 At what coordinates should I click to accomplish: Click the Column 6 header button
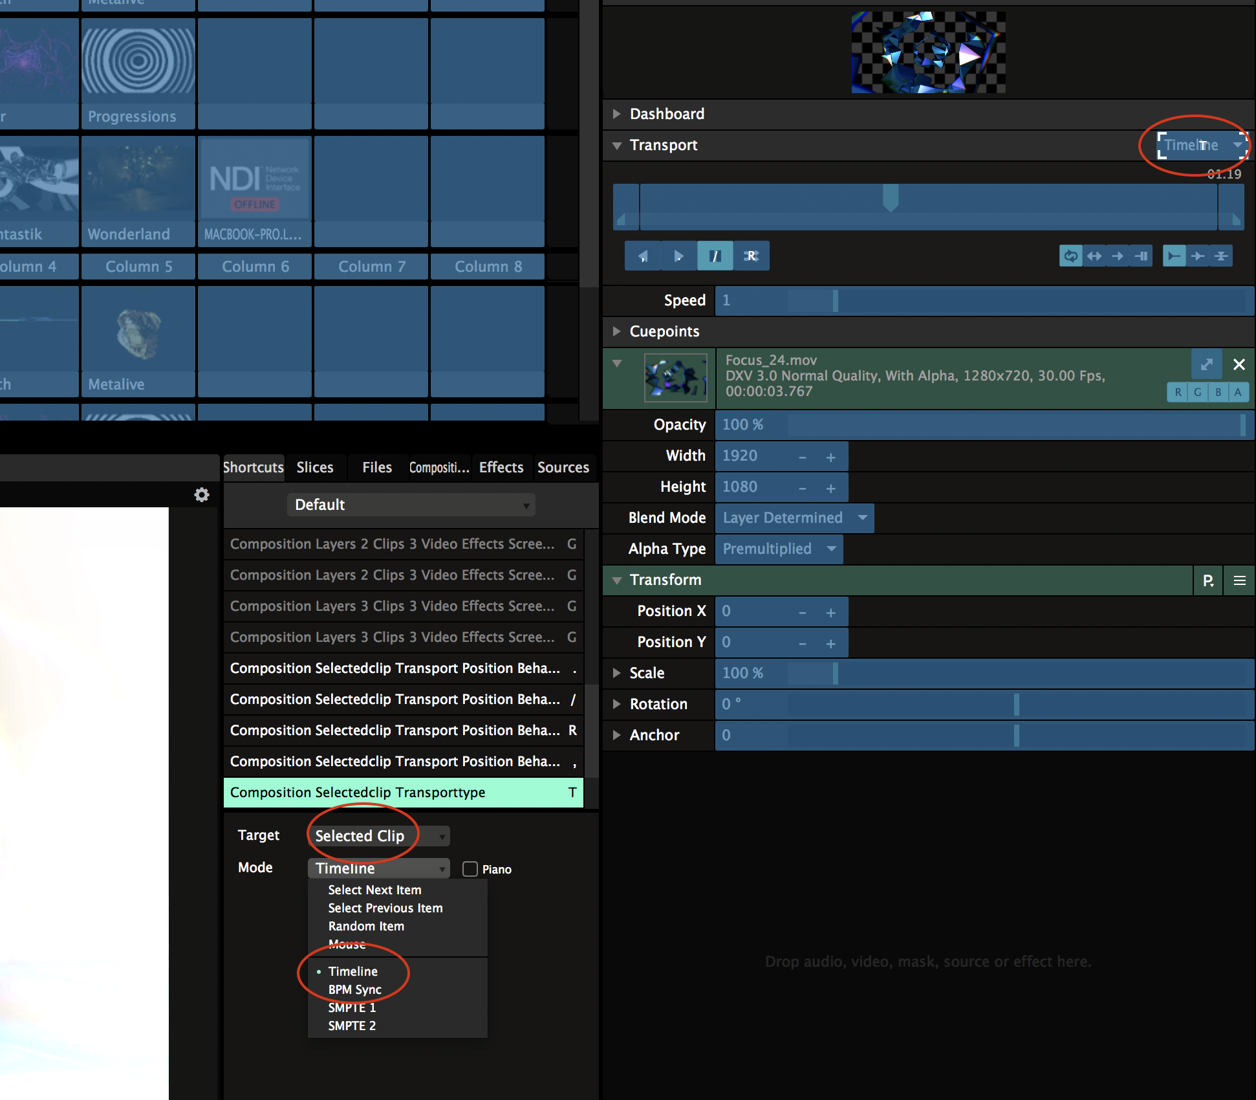click(255, 267)
